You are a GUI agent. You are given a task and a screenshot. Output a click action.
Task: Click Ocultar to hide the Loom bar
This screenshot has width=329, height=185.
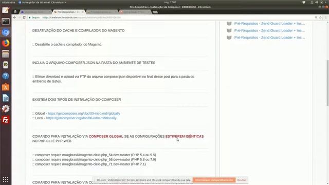242,180
